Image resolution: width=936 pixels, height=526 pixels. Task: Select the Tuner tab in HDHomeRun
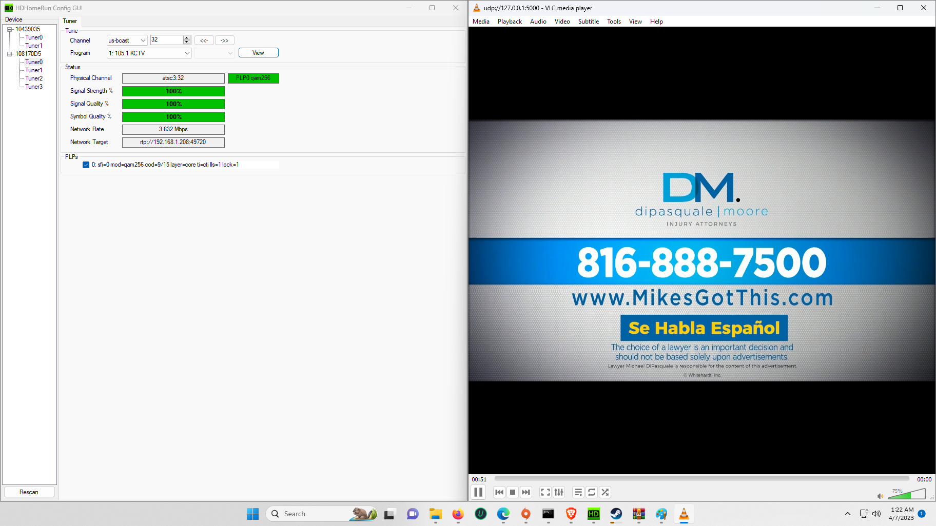pos(70,21)
